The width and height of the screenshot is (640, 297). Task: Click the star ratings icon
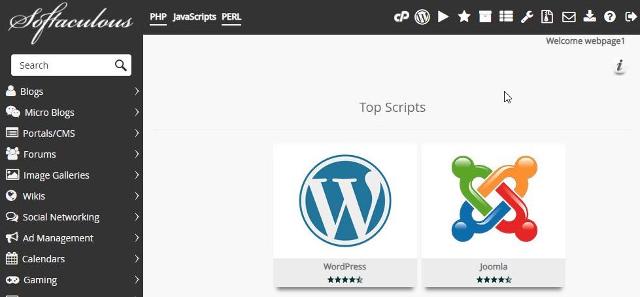464,17
